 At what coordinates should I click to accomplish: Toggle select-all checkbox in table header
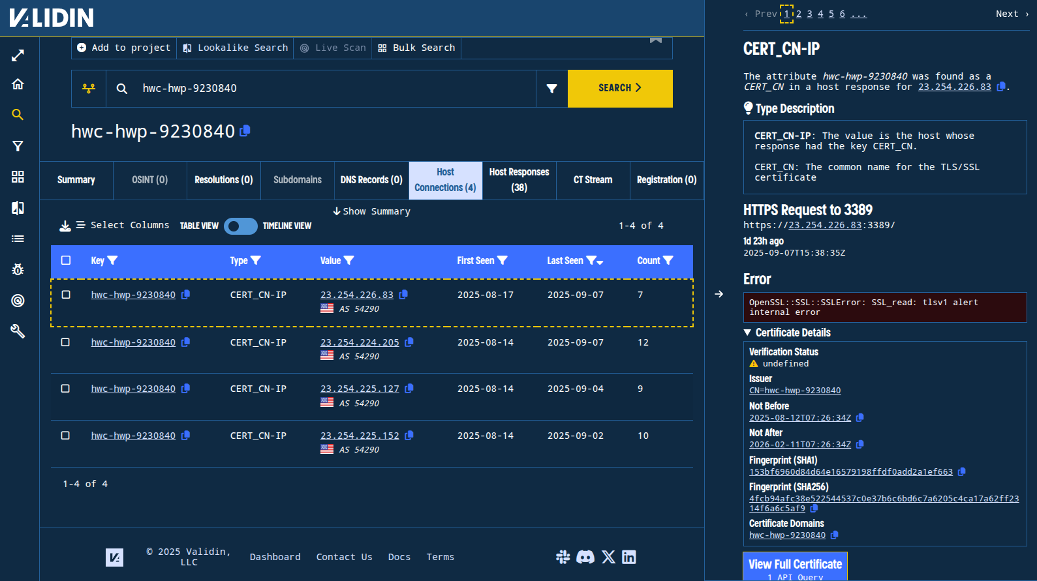[66, 260]
